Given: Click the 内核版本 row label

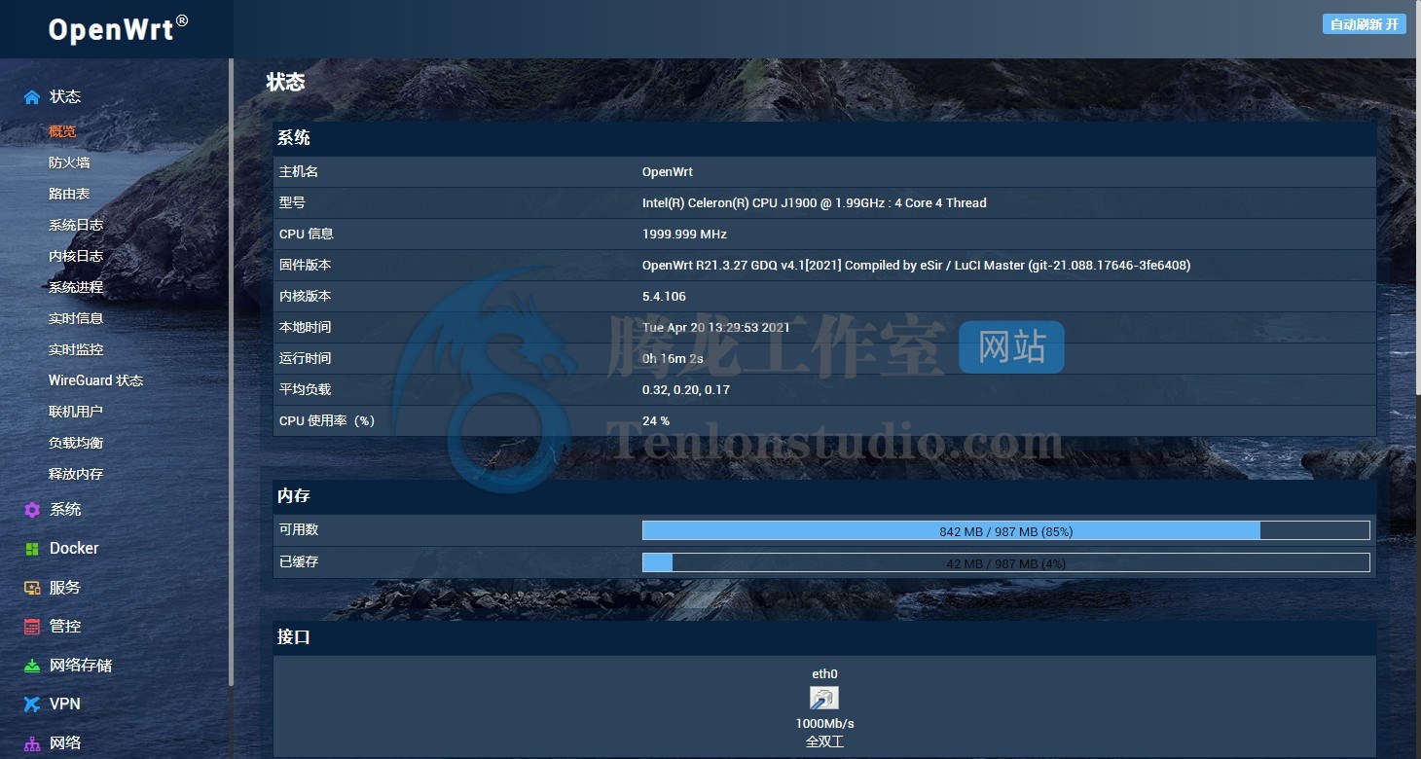Looking at the screenshot, I should (x=306, y=297).
